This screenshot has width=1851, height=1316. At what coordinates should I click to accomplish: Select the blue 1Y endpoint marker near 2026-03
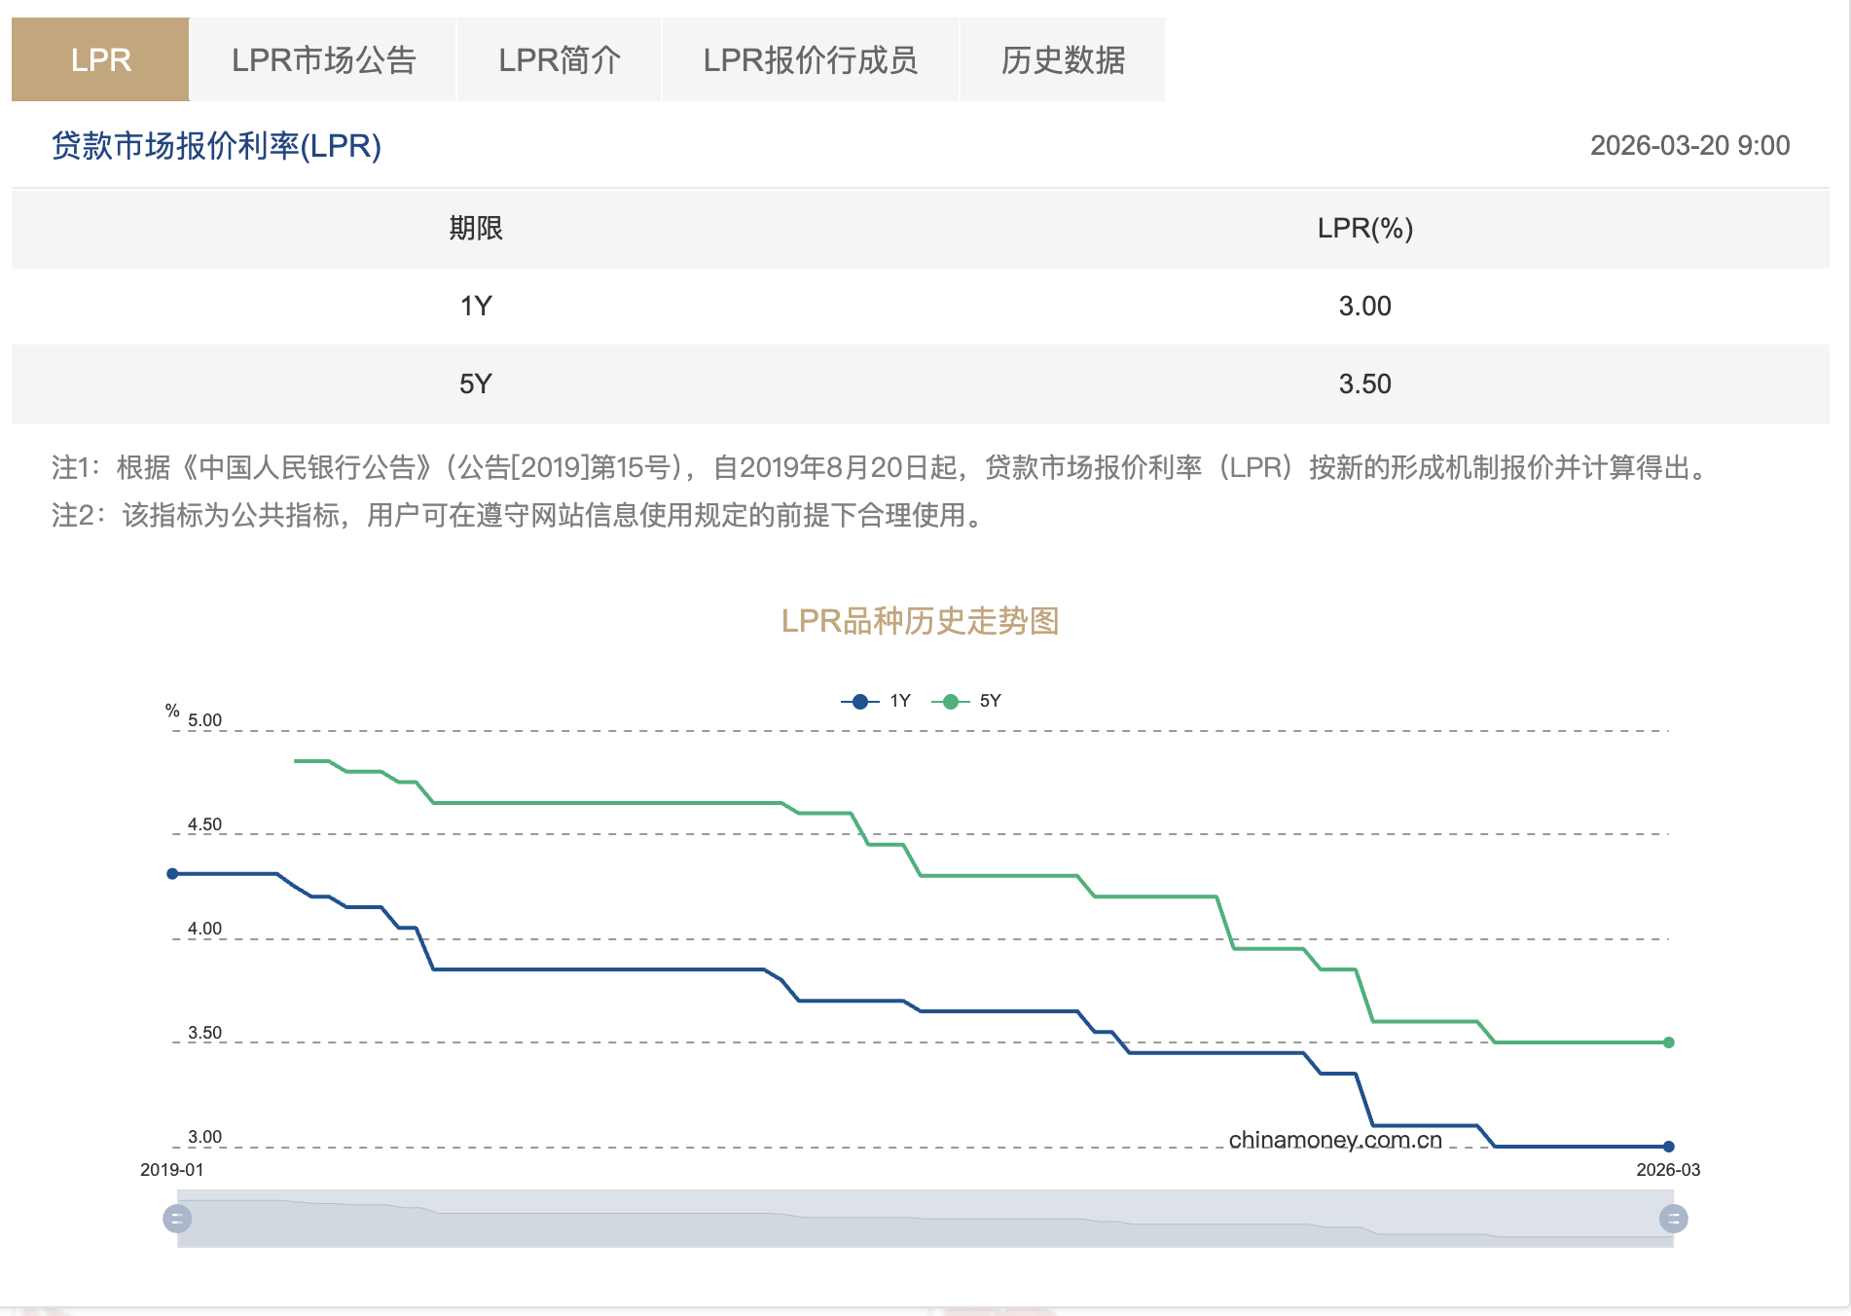(x=1667, y=1147)
